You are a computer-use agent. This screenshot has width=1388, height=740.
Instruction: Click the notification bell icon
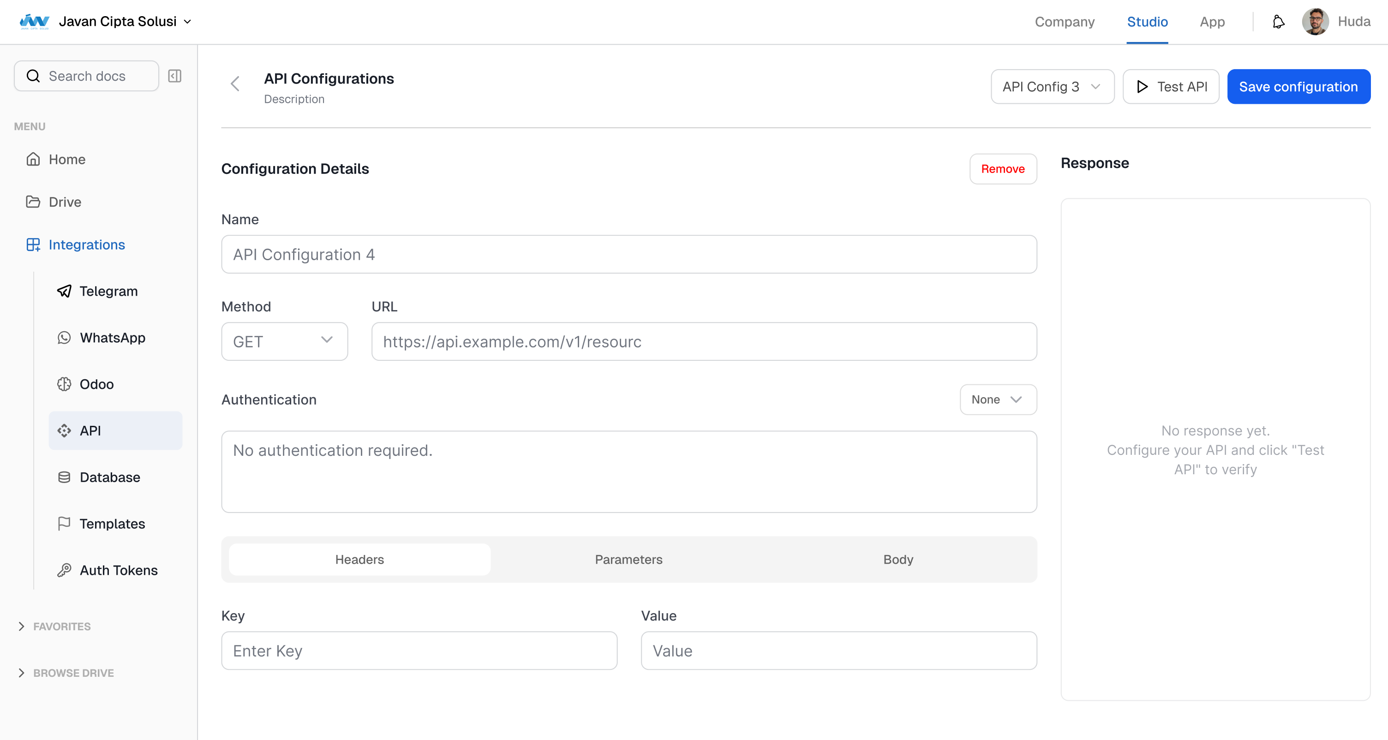(x=1278, y=22)
